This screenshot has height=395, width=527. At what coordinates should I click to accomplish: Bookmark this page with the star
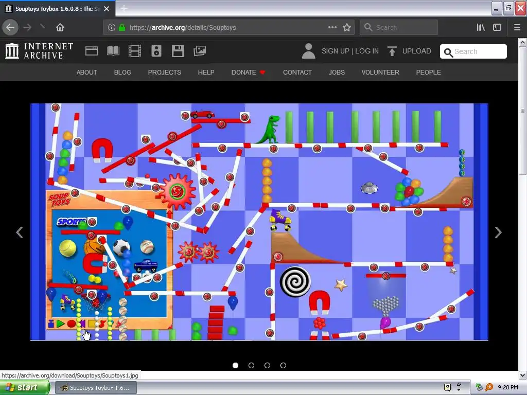coord(347,27)
